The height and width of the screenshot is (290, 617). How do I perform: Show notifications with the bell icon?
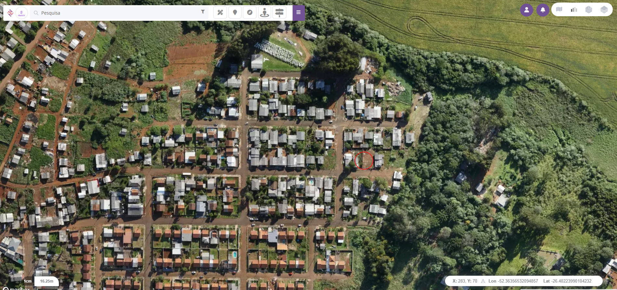[543, 10]
